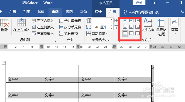Click ruler column marker near 36
The width and height of the screenshot is (185, 102).
pyautogui.click(x=151, y=47)
